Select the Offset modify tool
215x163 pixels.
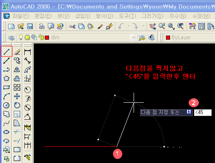[17, 78]
